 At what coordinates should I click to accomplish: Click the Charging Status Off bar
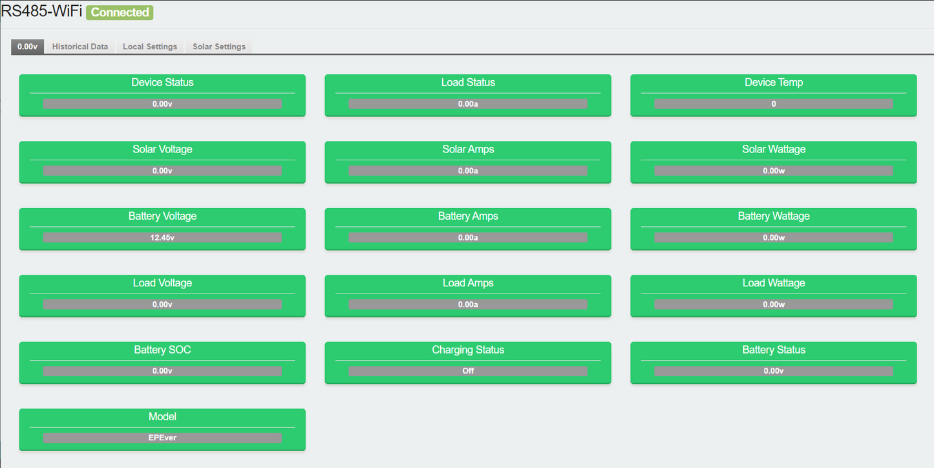468,371
